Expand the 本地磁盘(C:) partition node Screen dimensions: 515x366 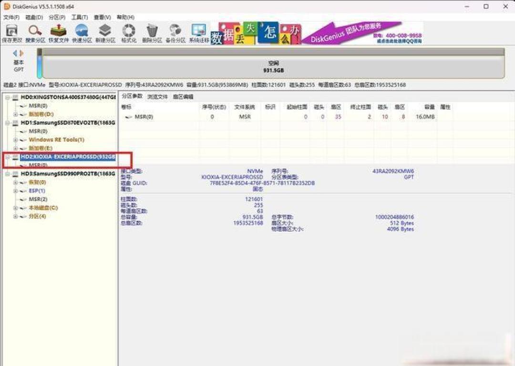[15, 208]
